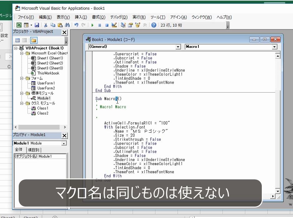Select Class1 in project tree

[43, 108]
